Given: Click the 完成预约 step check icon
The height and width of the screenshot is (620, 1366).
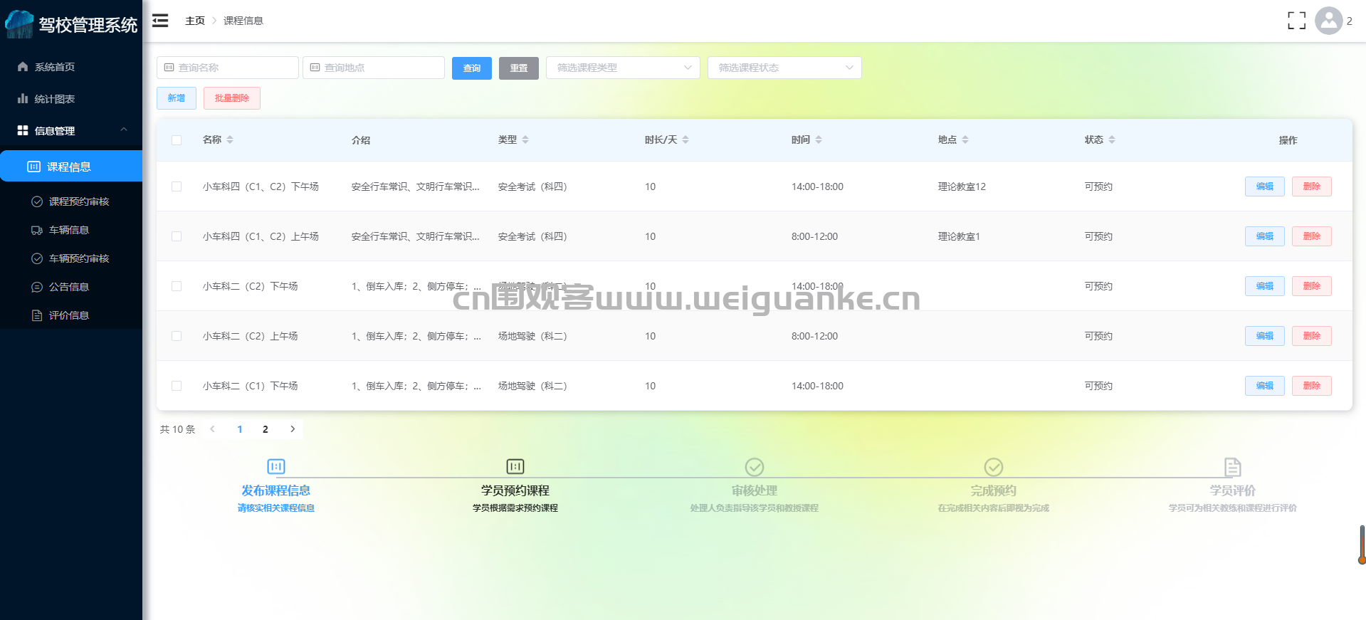Looking at the screenshot, I should pos(994,467).
